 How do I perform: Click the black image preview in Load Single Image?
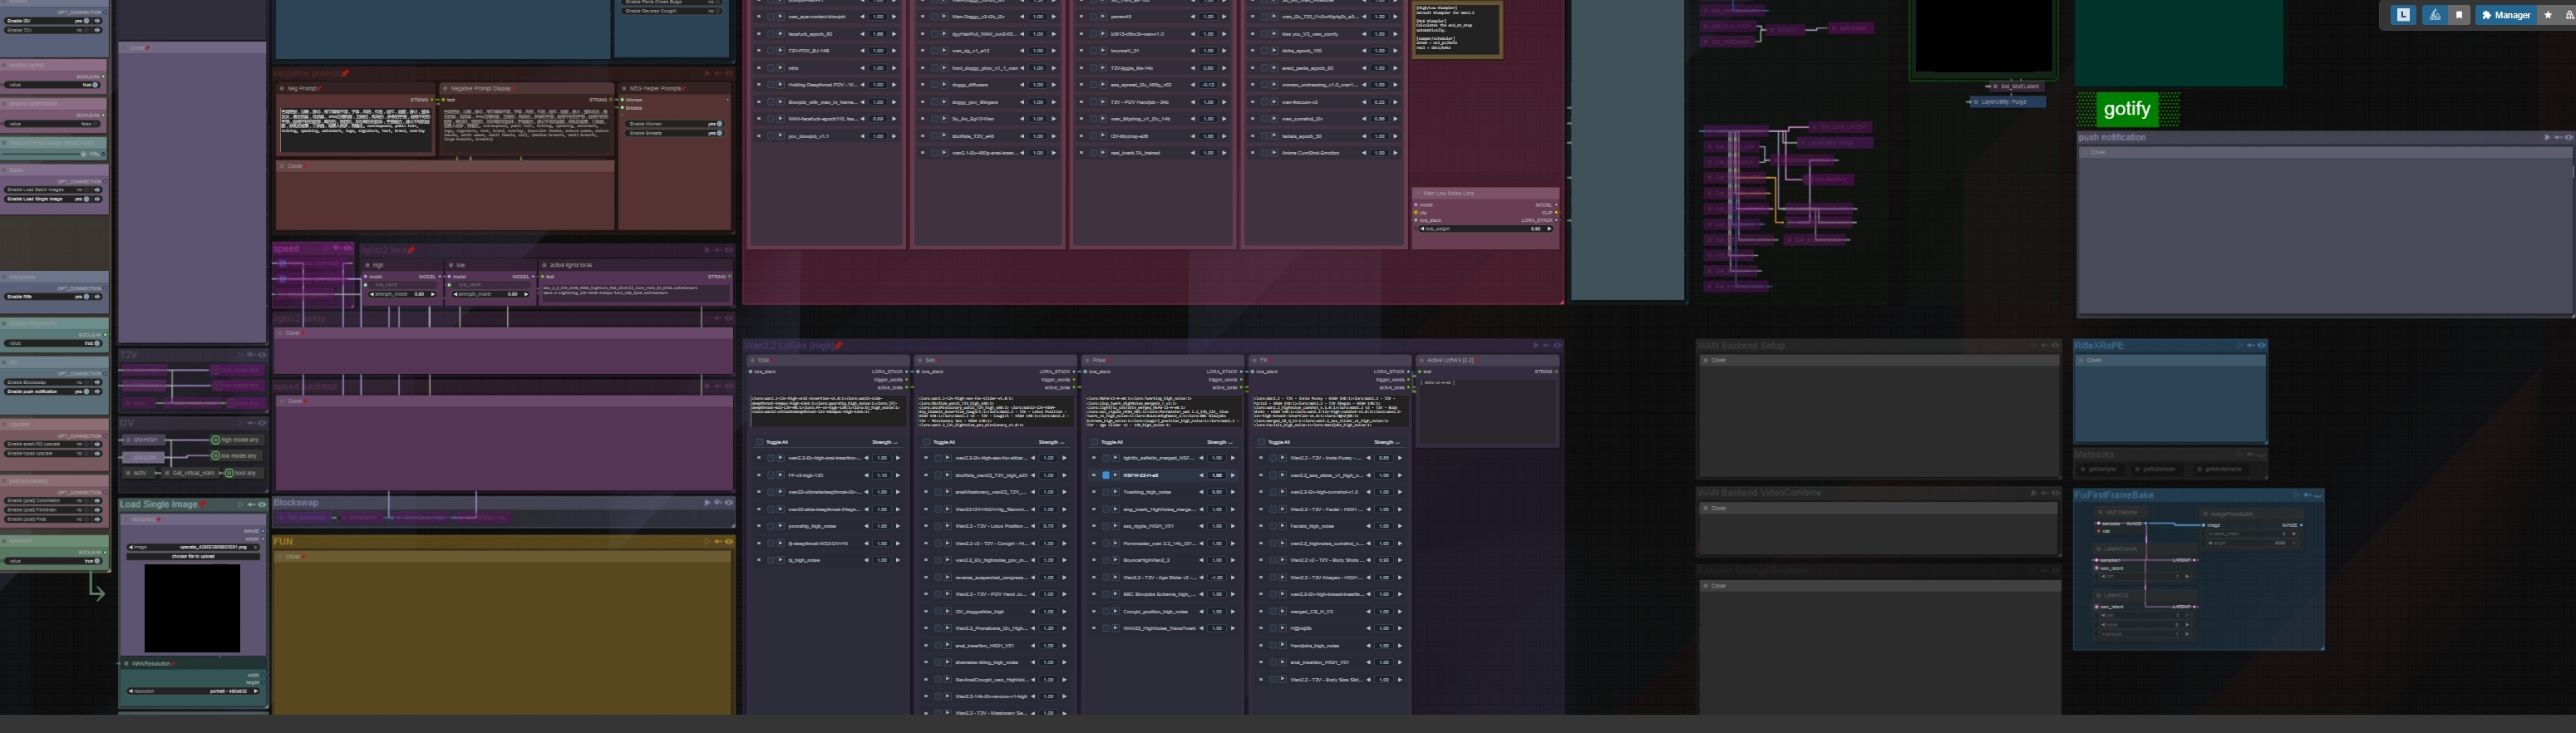pos(192,608)
